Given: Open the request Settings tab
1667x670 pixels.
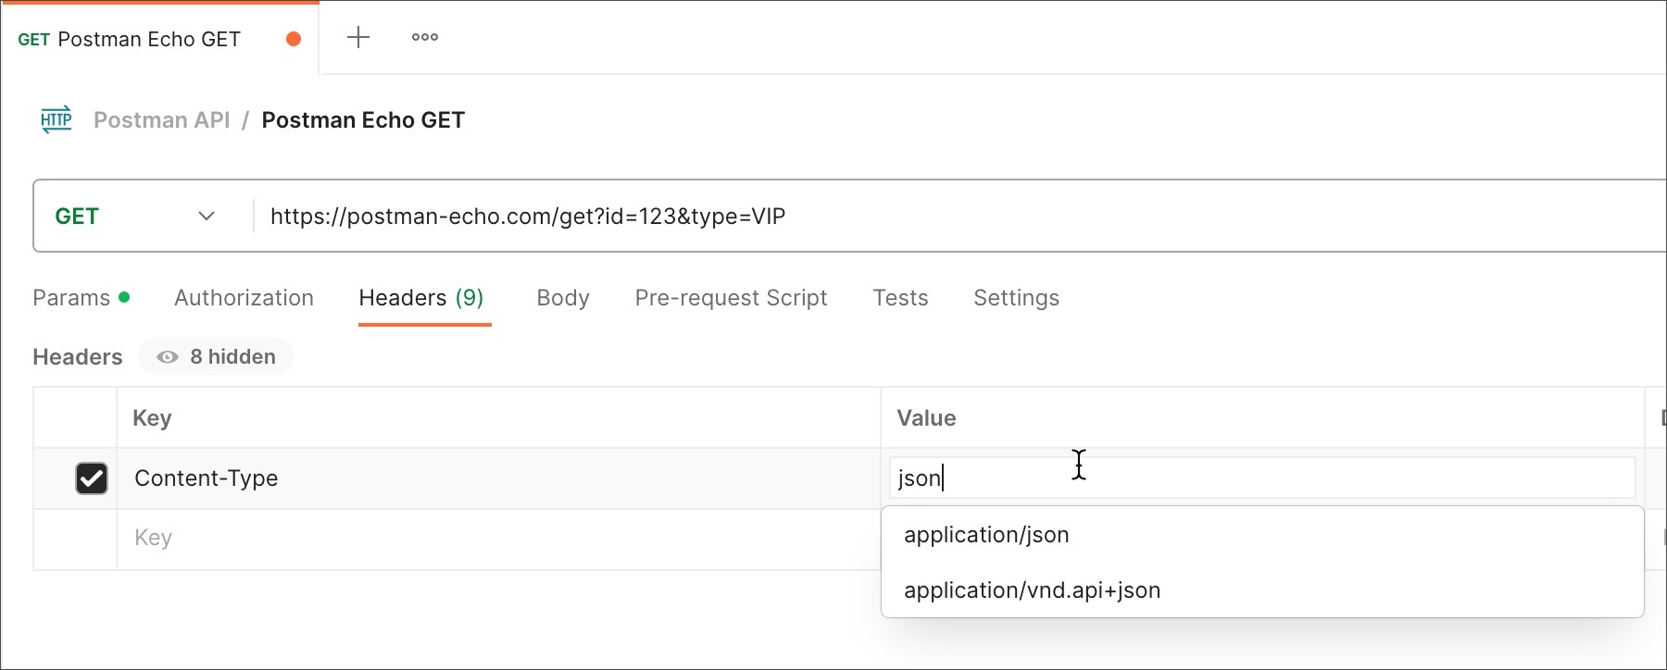Looking at the screenshot, I should [1016, 298].
